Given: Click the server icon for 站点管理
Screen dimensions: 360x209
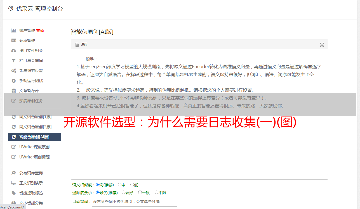Looking at the screenshot, I should [13, 41].
